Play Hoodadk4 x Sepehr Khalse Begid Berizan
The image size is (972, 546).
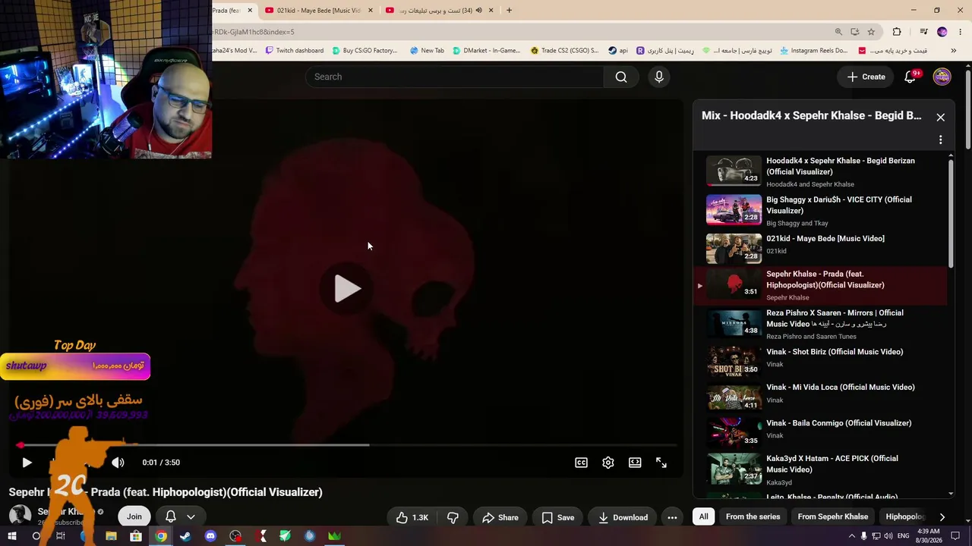pos(821,171)
